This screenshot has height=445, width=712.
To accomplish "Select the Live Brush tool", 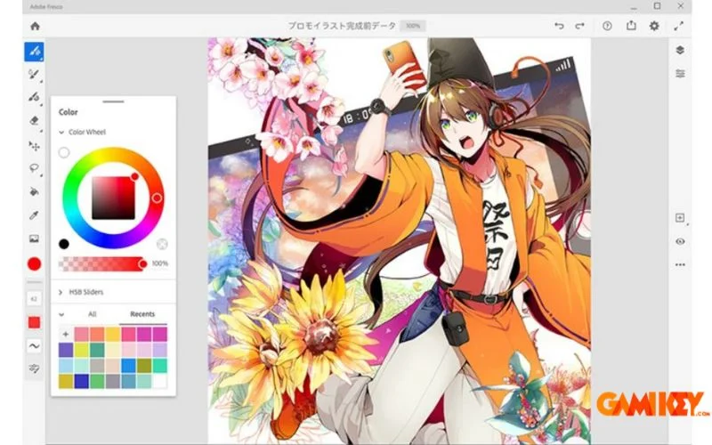I will pos(35,75).
